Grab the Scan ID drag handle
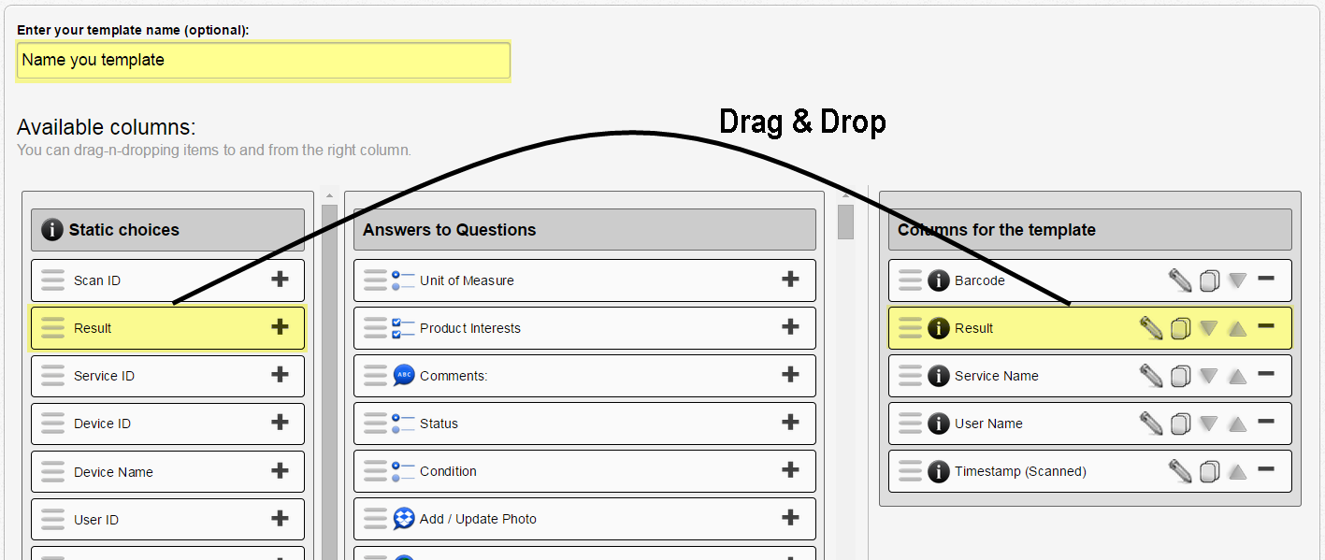Screen dimensions: 1325x560 53,280
